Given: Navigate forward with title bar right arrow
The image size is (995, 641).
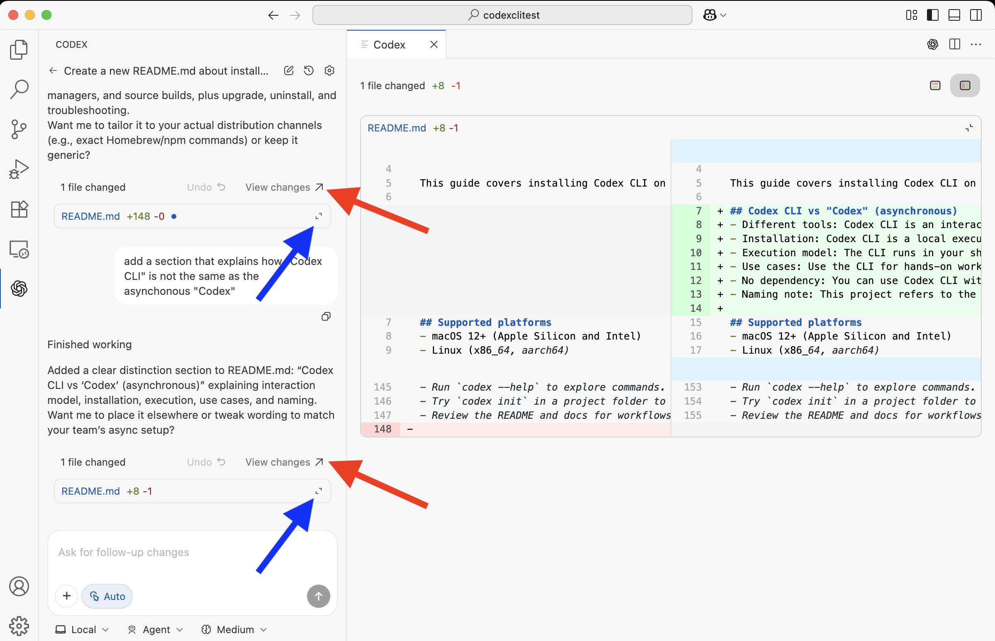Looking at the screenshot, I should coord(295,15).
